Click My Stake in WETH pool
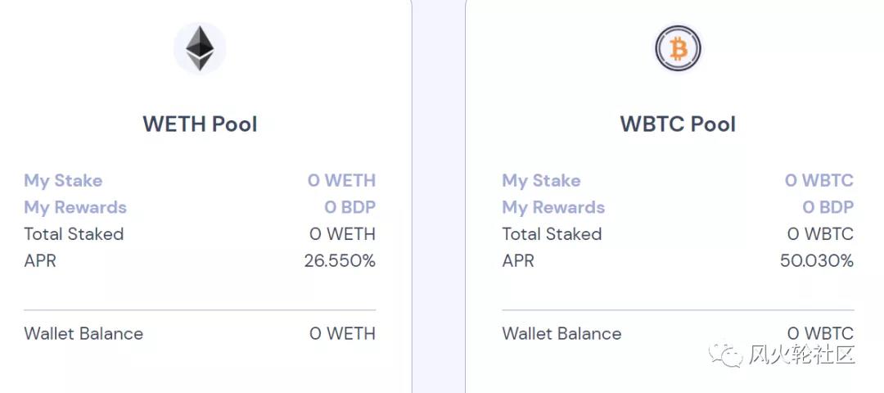 click(63, 181)
